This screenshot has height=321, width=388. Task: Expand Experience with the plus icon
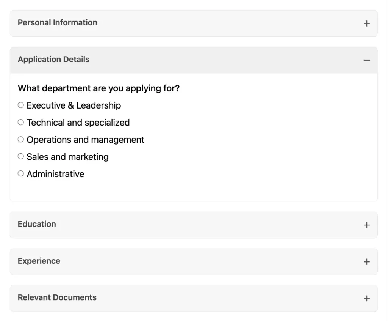[x=366, y=261]
